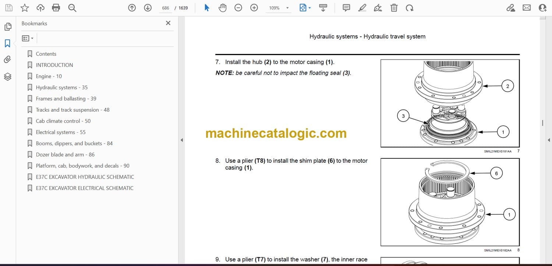
Task: Go to previous page with up arrow
Action: (132, 8)
